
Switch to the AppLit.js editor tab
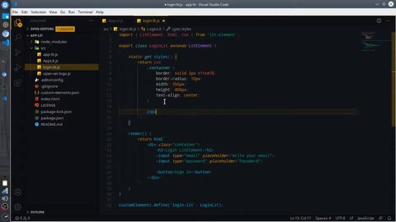[115, 21]
